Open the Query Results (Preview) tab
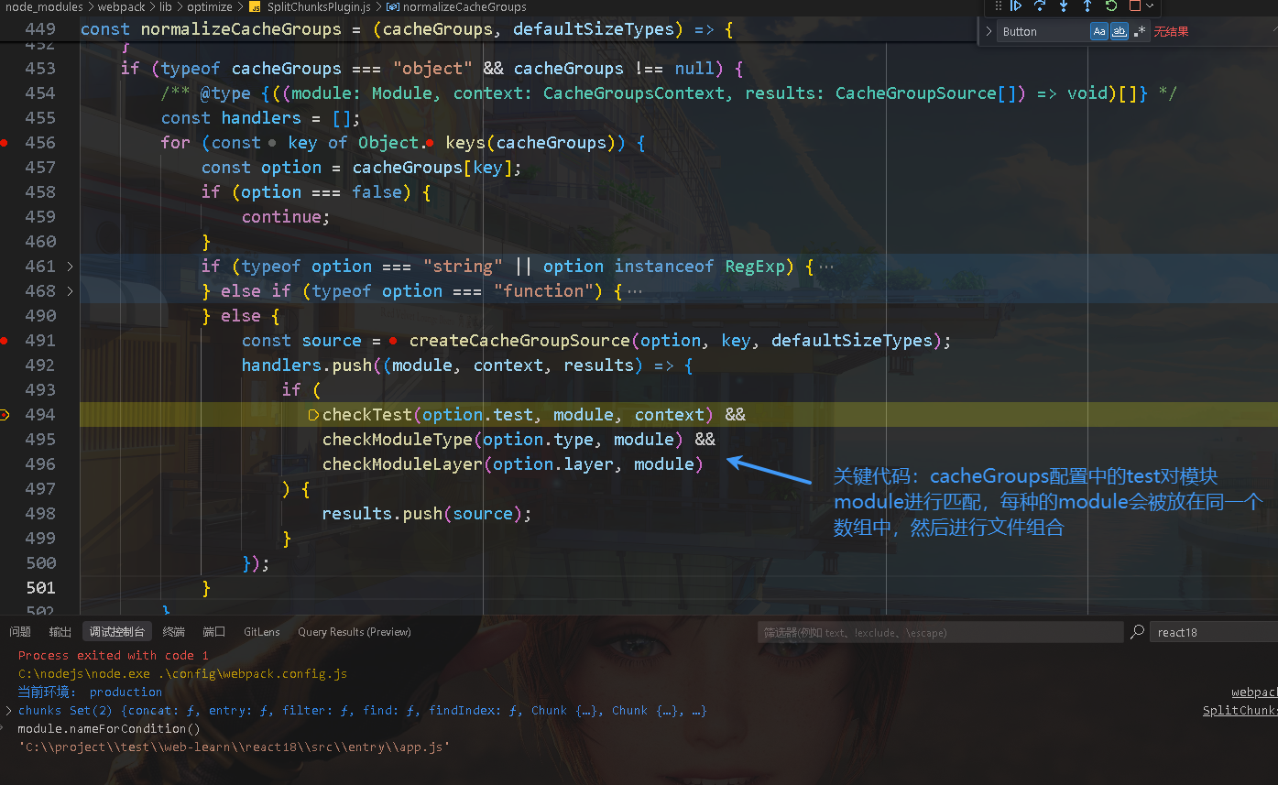The image size is (1278, 785). 355,632
